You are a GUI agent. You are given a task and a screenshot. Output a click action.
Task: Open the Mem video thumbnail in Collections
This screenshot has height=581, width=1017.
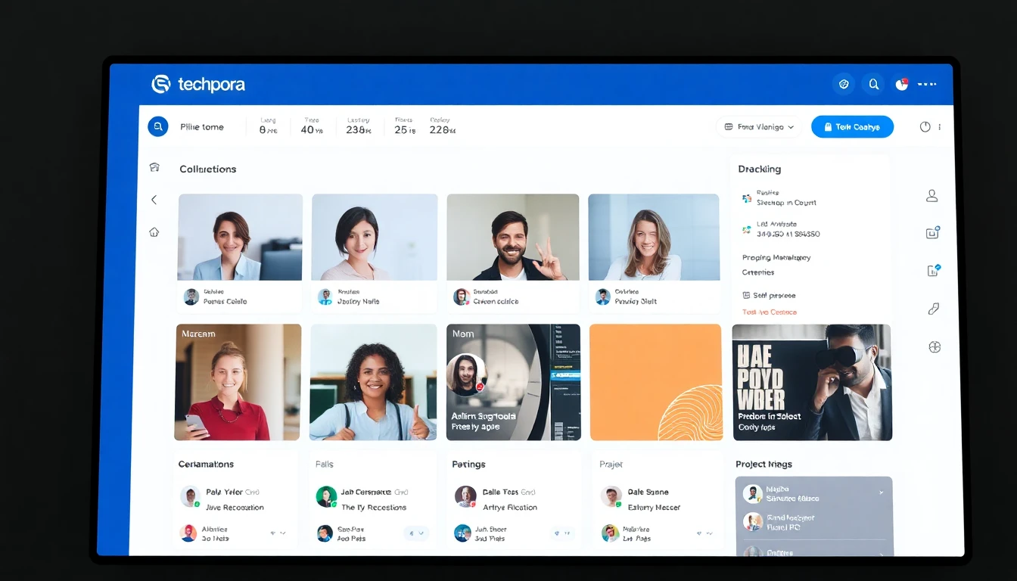(513, 382)
